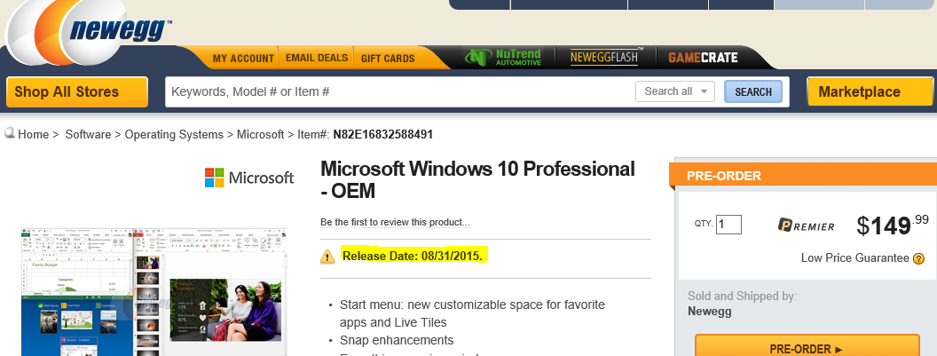
Task: Click the product title 'Microsoft Windows 10 Professional - OEM'
Action: coord(477,180)
